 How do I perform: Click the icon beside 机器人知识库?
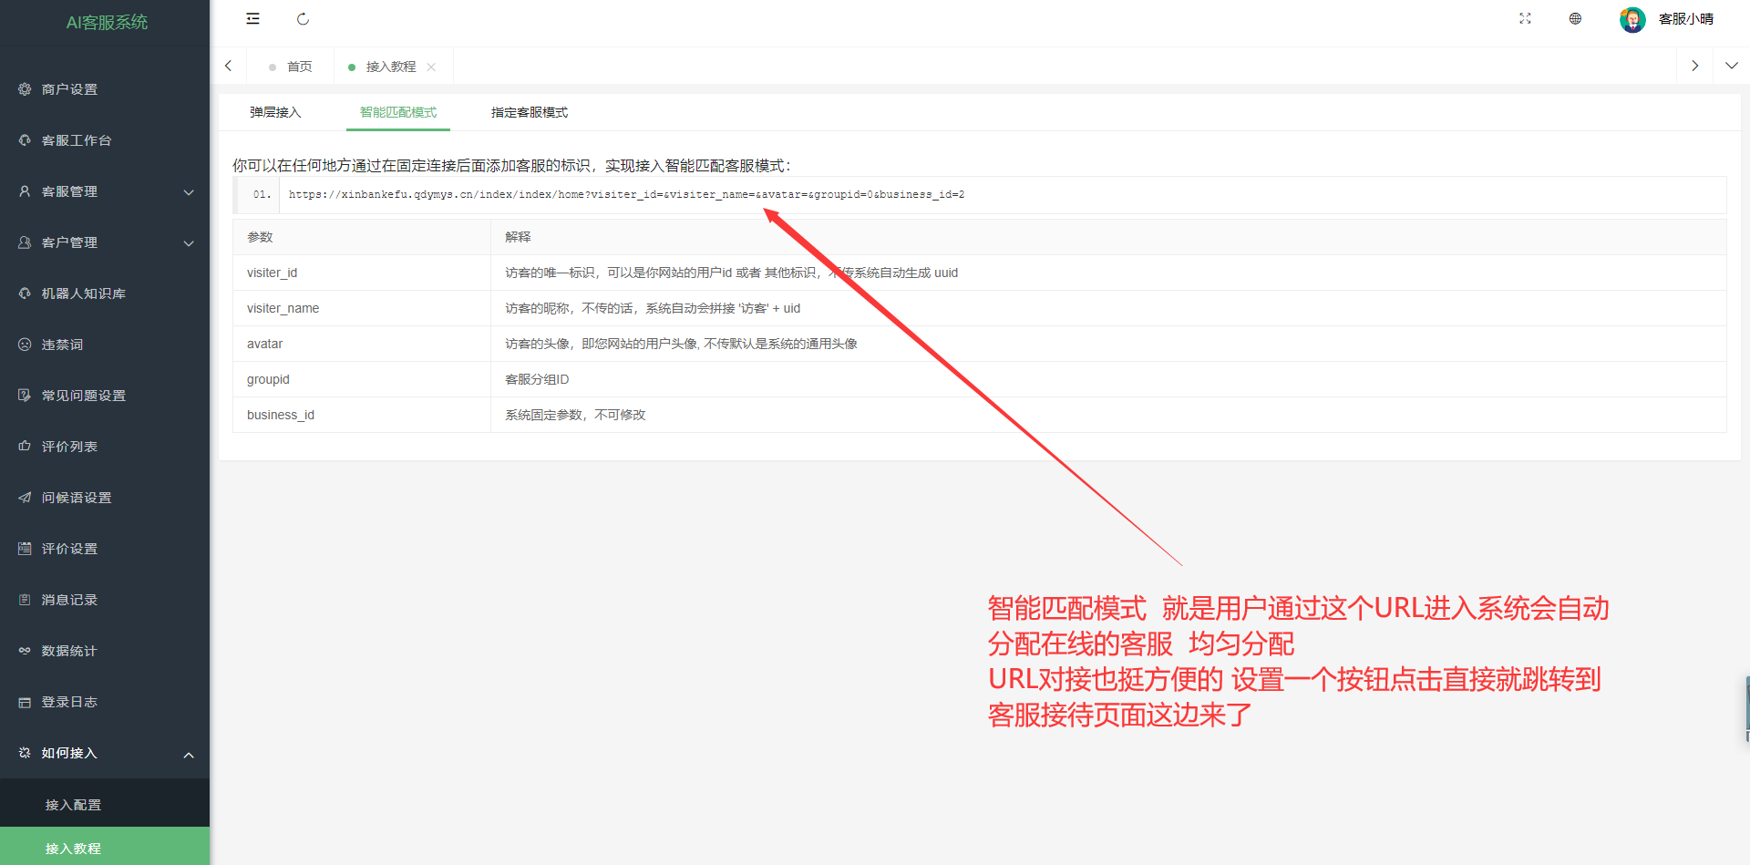[25, 293]
